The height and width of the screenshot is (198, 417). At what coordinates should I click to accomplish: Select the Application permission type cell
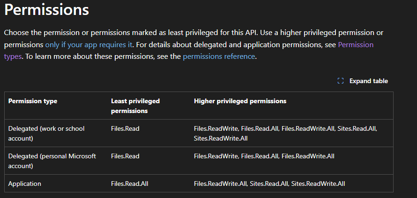click(25, 184)
